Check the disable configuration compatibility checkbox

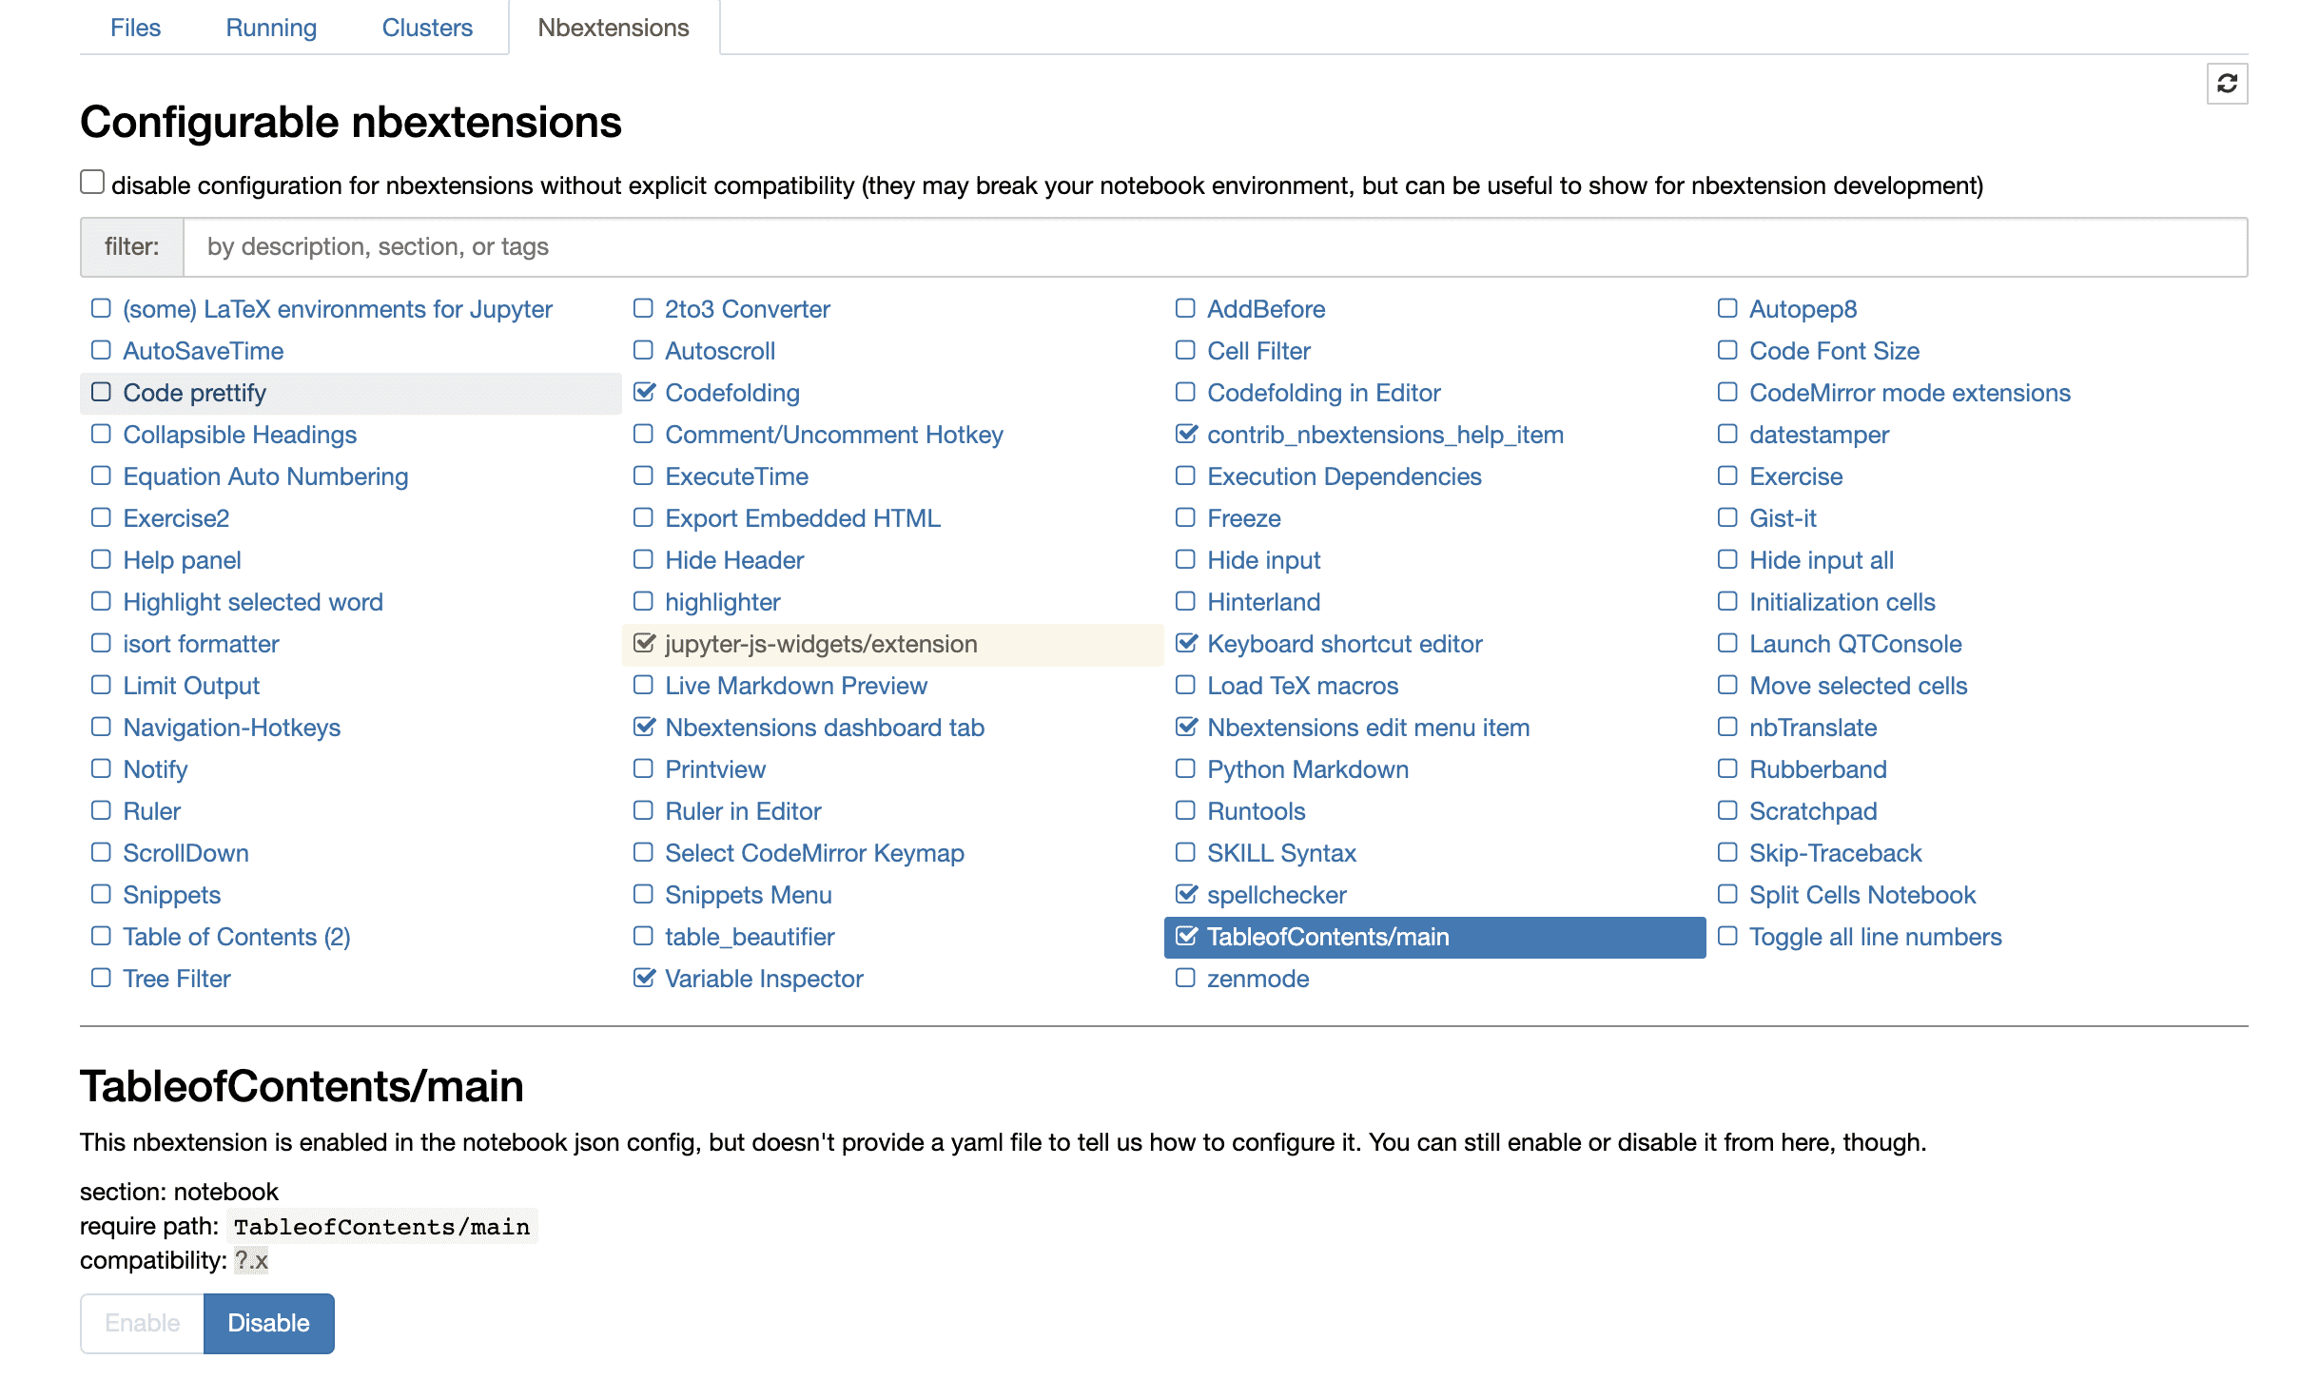pyautogui.click(x=92, y=183)
